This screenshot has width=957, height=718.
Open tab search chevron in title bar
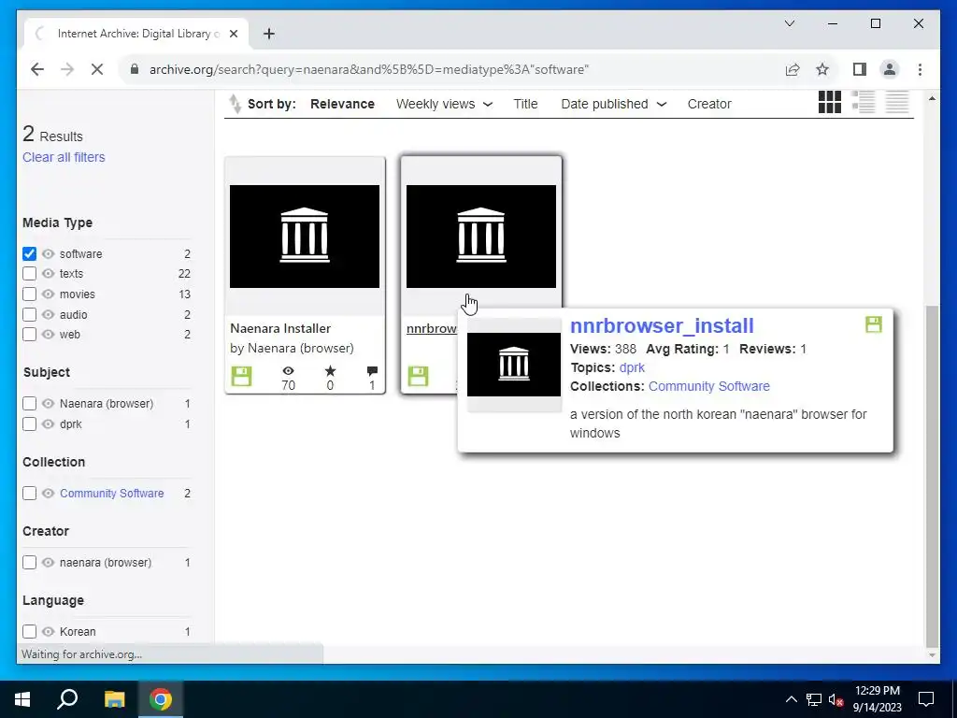tap(789, 23)
